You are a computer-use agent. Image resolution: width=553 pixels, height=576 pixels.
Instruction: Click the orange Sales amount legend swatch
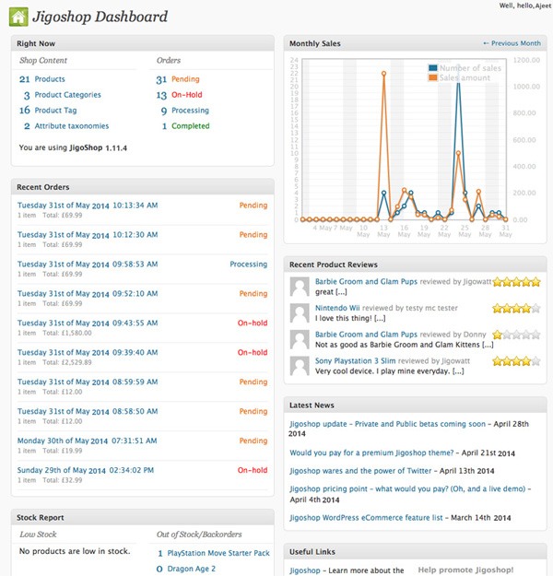(432, 78)
